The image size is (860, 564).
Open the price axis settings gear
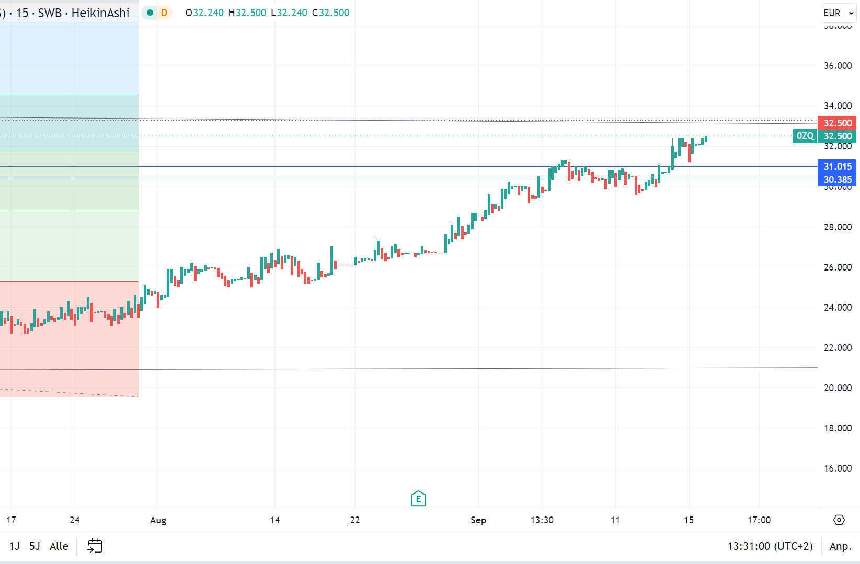coord(839,520)
